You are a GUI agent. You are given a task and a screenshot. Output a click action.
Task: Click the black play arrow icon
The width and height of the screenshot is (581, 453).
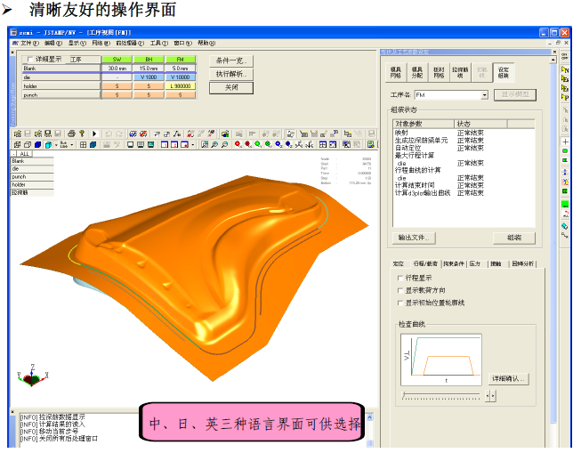coord(94,133)
